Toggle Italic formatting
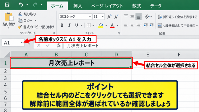199x112 pixels. [69, 26]
